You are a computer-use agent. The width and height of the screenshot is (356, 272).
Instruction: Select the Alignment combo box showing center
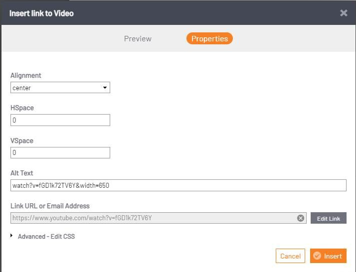click(60, 88)
